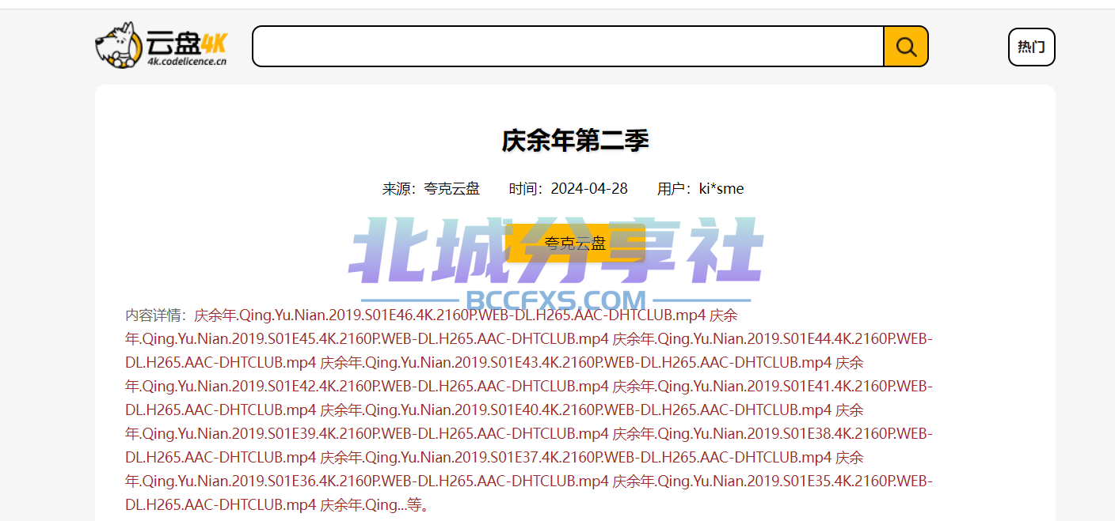Image resolution: width=1115 pixels, height=521 pixels.
Task: Click the S01E43 file name text
Action: [576, 363]
